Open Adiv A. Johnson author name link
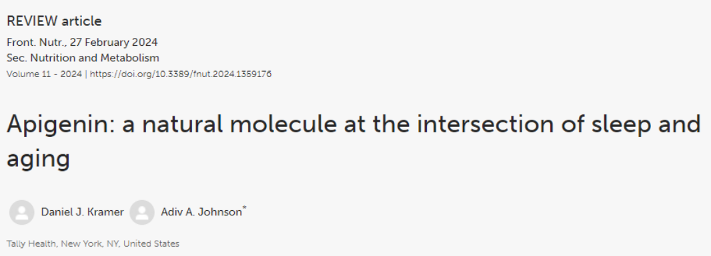The width and height of the screenshot is (711, 256). (x=201, y=212)
